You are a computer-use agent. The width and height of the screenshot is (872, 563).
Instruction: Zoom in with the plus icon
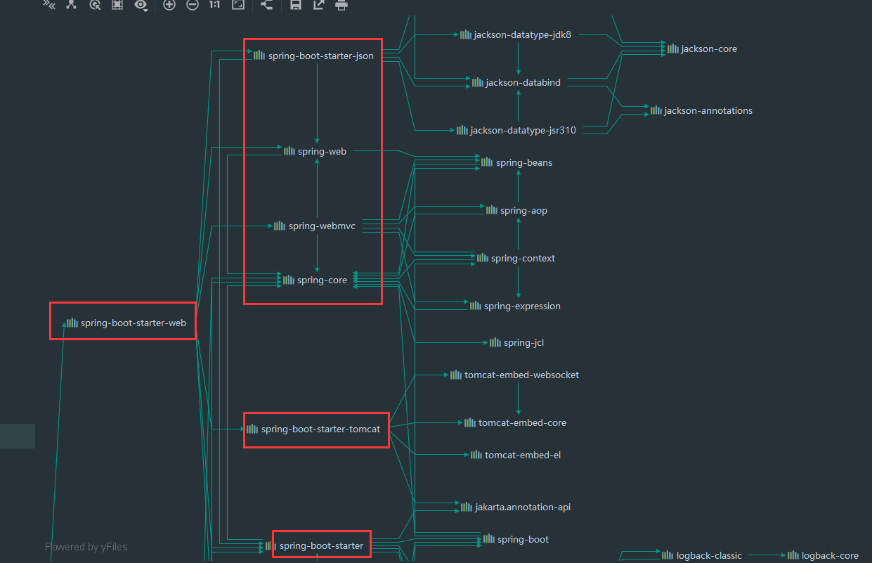169,5
